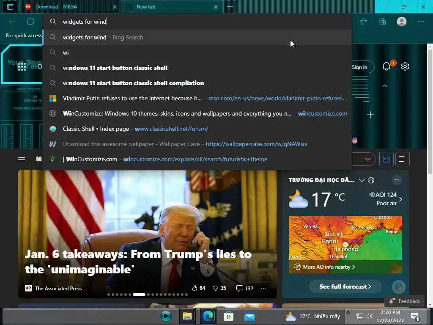This screenshot has height=325, width=433.
Task: Click the address bar search field
Action: pos(197,22)
